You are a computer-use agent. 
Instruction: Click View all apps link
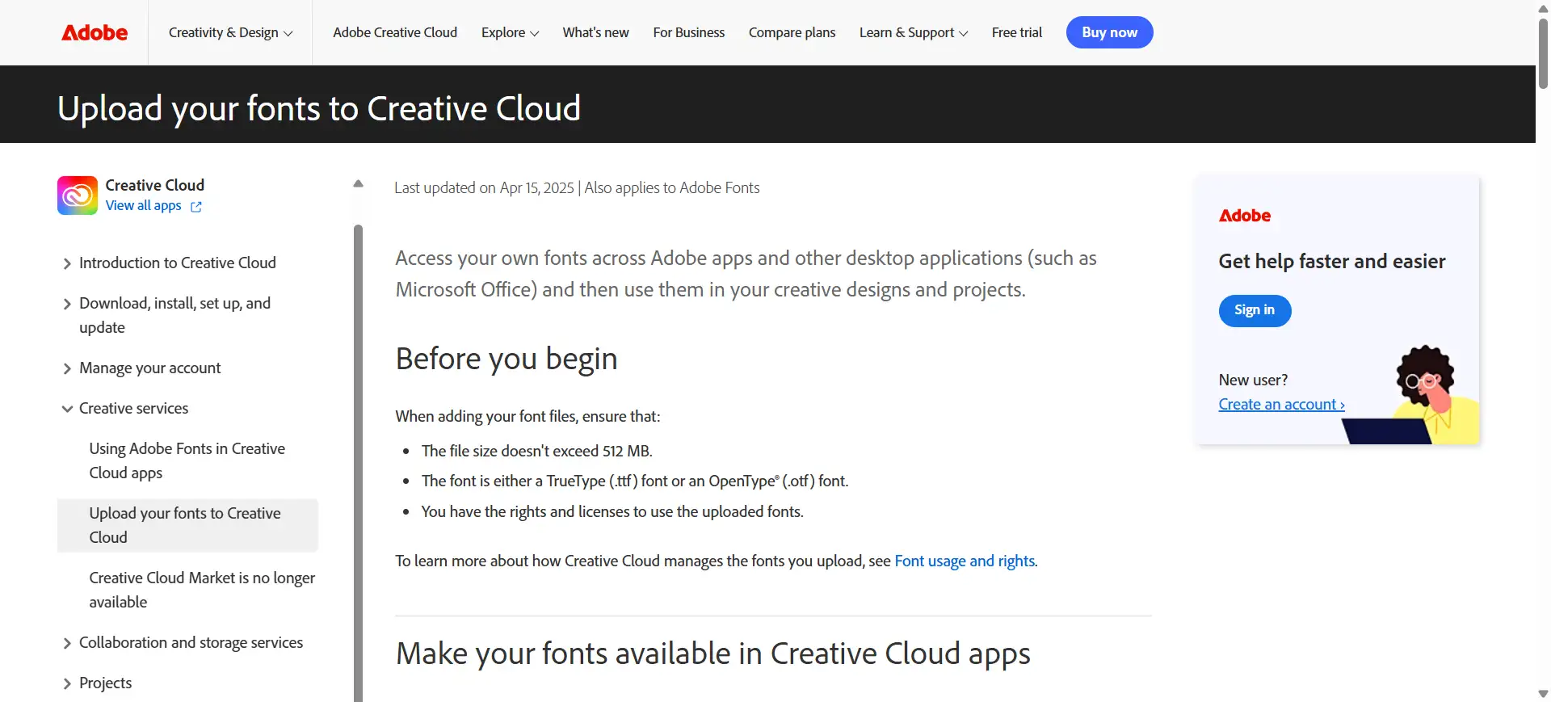tap(143, 205)
